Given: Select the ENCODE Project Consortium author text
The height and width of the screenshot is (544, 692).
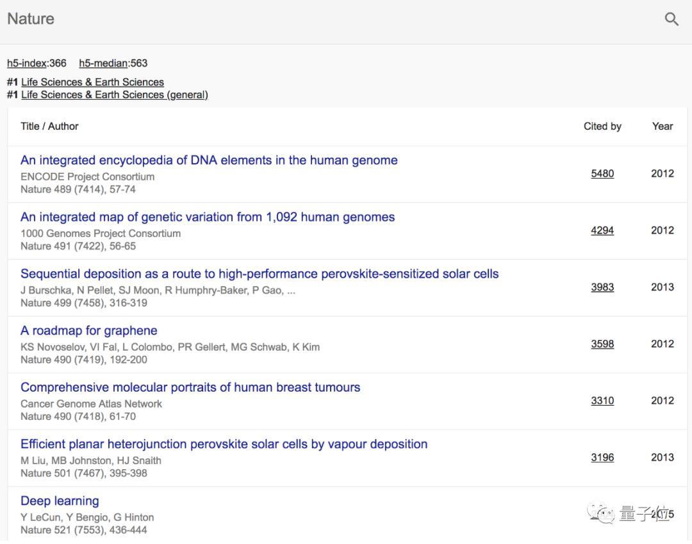Looking at the screenshot, I should coord(87,177).
